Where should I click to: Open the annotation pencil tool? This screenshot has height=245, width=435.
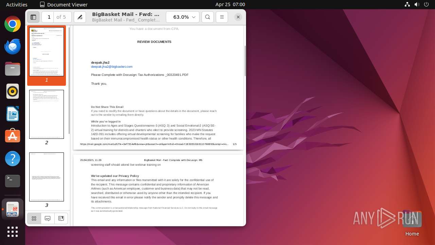tap(80, 17)
